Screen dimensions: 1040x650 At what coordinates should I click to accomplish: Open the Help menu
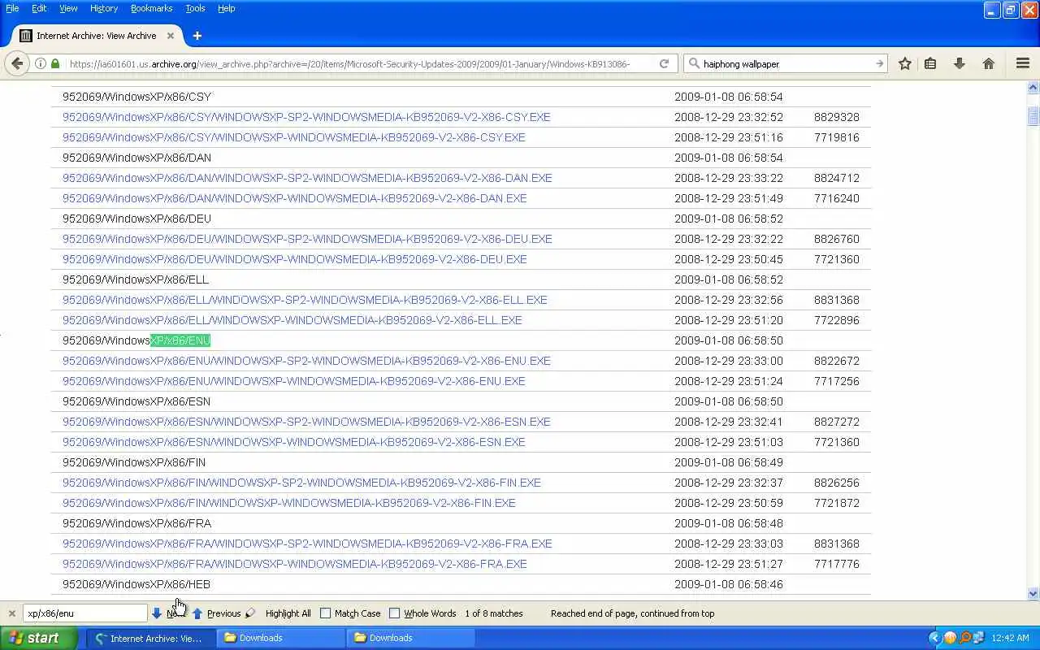pos(227,8)
